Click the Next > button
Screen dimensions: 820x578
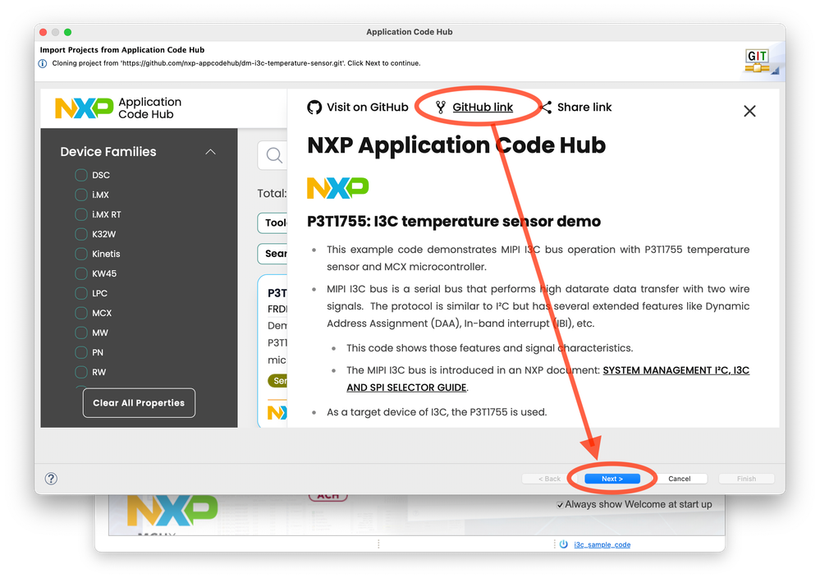tap(612, 479)
